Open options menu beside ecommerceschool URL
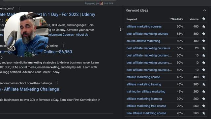 tap(57, 83)
